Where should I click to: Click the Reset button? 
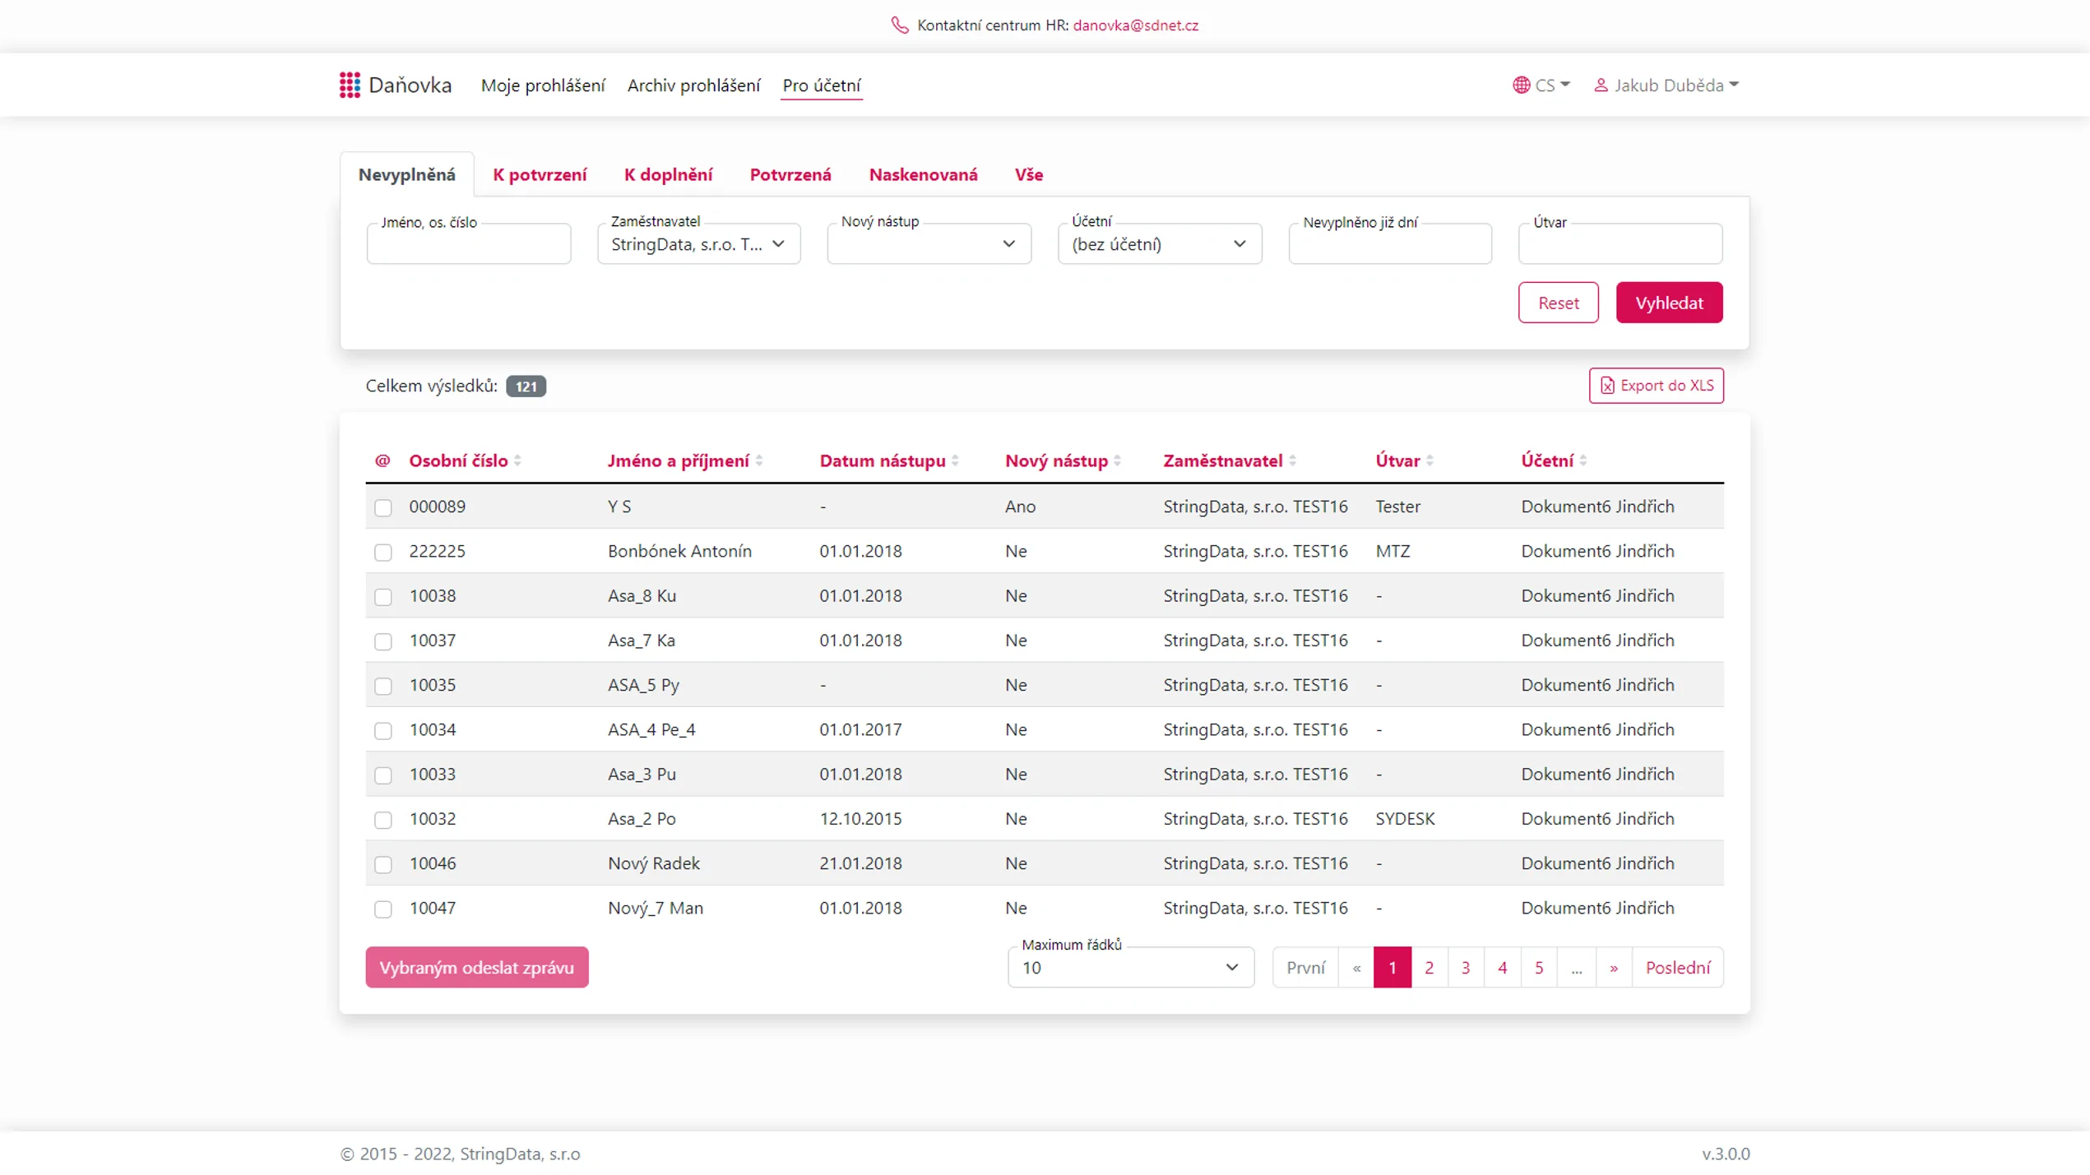click(1558, 303)
